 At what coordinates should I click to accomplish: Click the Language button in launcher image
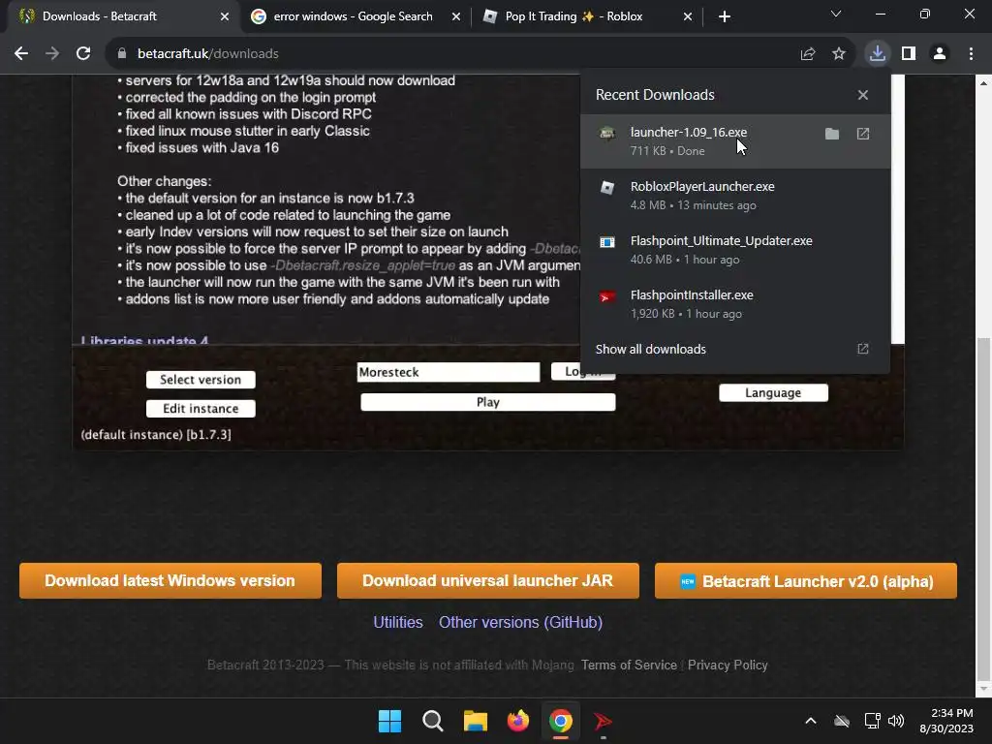(773, 393)
